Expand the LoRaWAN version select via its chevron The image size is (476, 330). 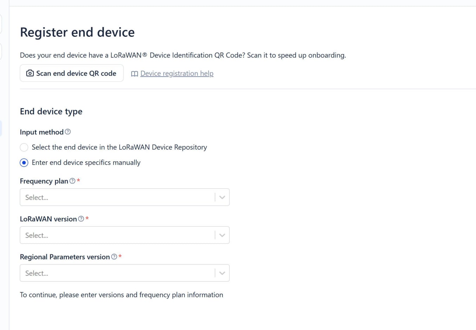[222, 235]
